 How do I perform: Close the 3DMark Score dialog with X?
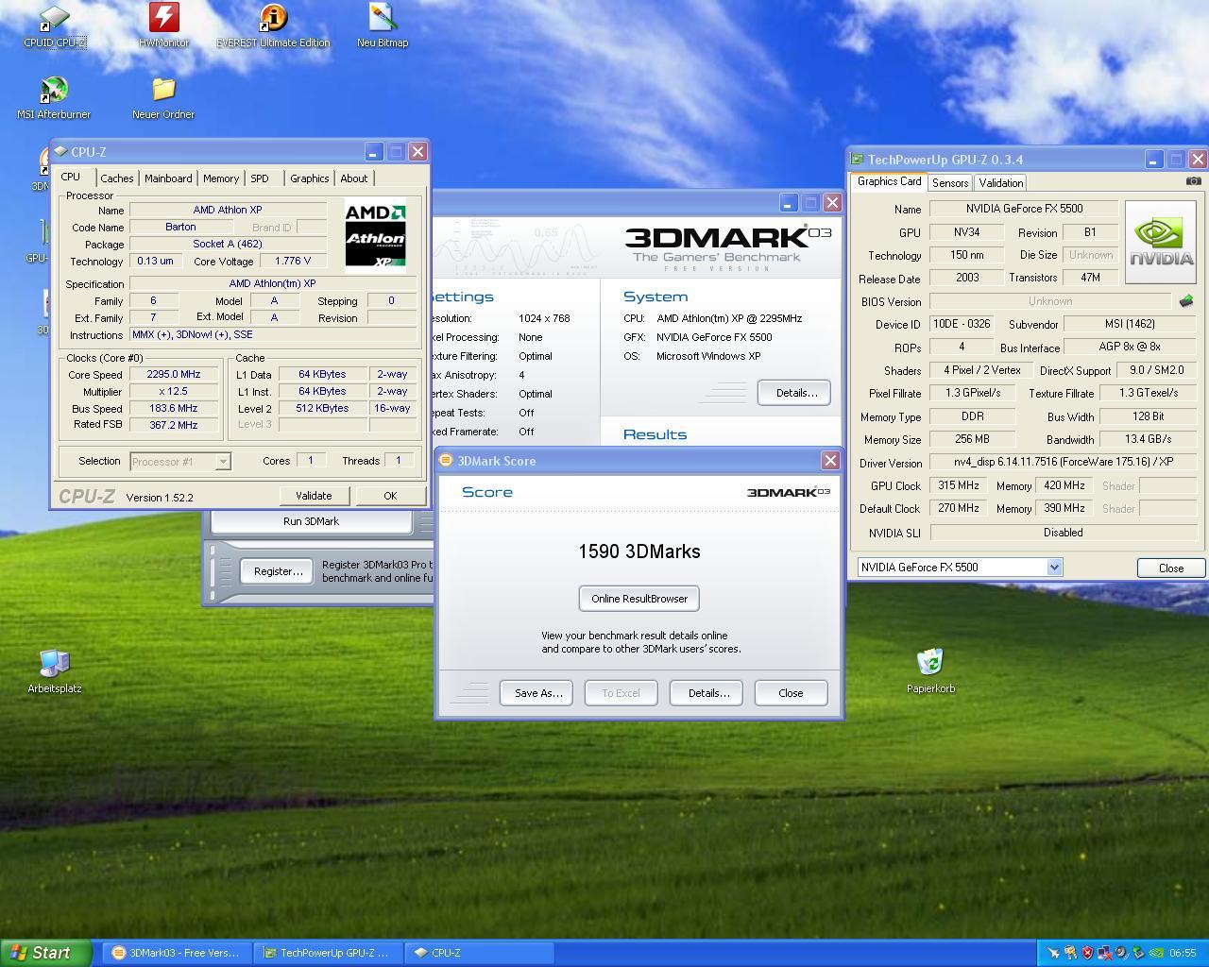click(830, 460)
